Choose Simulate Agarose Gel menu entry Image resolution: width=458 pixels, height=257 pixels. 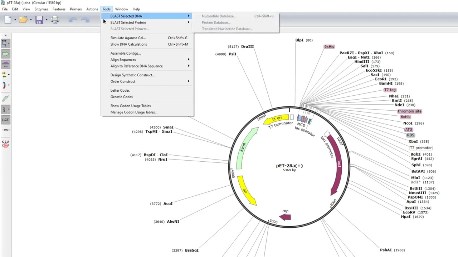point(128,38)
